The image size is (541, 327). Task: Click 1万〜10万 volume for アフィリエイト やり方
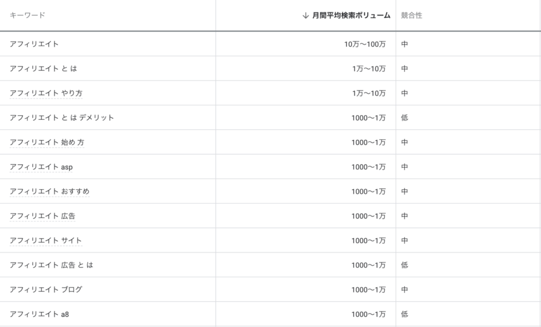click(x=368, y=93)
